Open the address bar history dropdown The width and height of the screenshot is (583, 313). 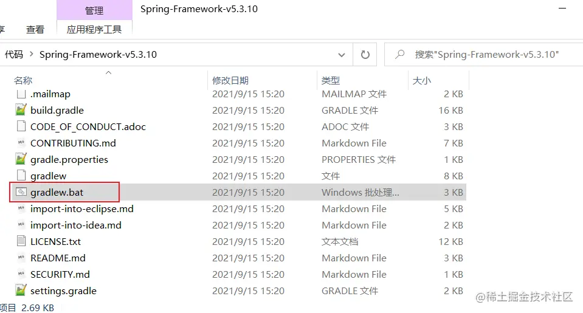tap(341, 55)
